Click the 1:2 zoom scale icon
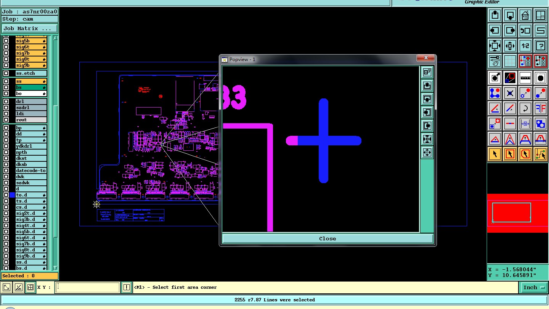The height and width of the screenshot is (309, 549). (x=525, y=46)
